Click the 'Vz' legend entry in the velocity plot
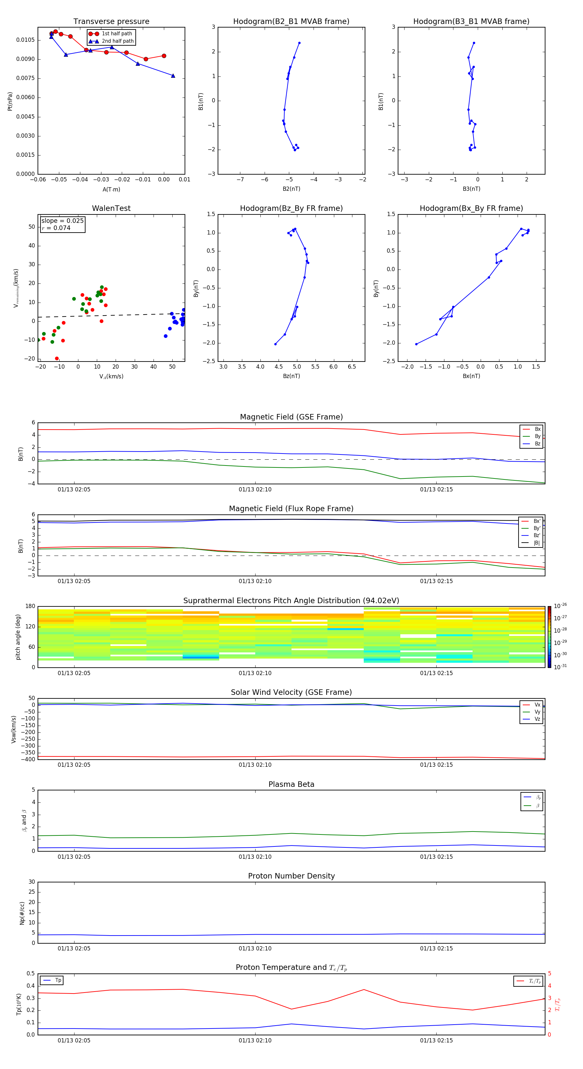The image size is (583, 1069). point(532,719)
